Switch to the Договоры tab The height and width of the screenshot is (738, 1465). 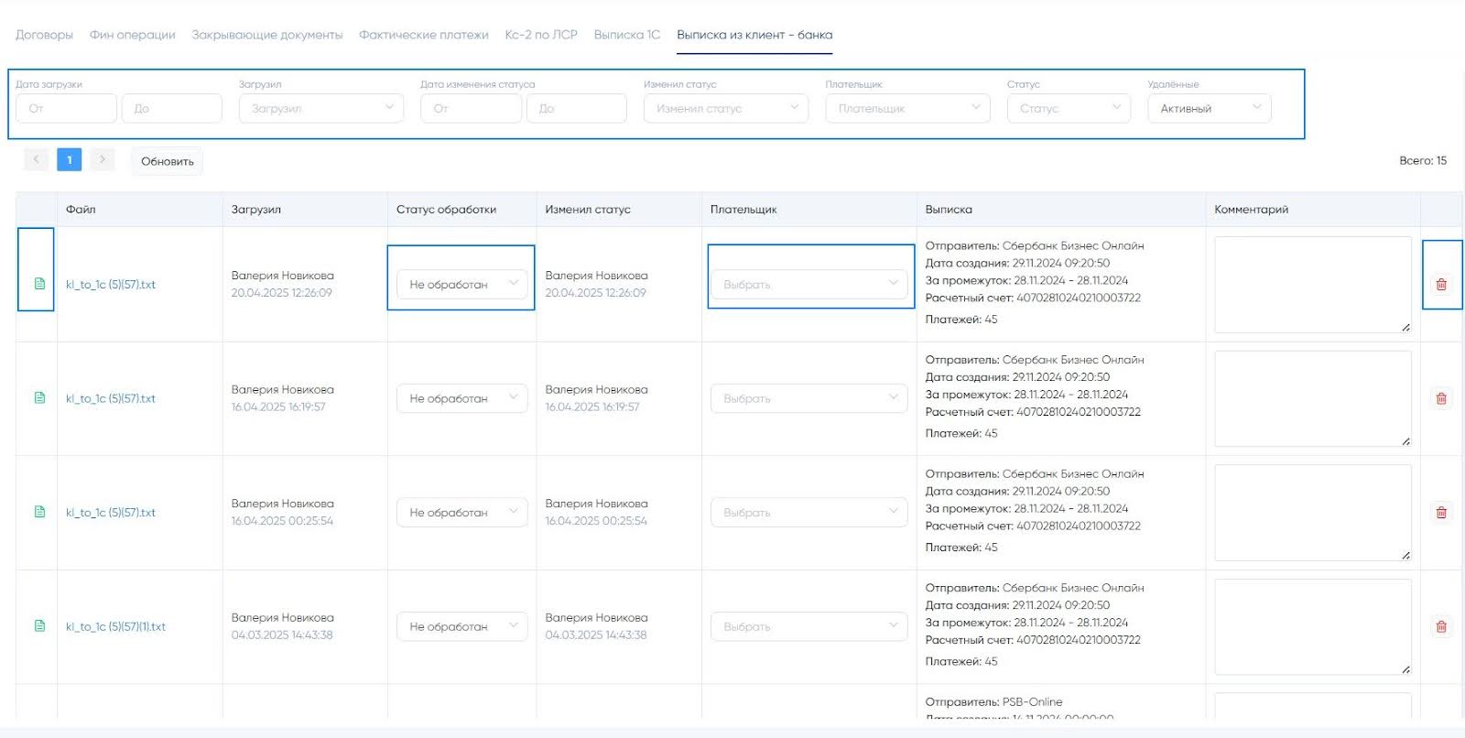click(44, 35)
